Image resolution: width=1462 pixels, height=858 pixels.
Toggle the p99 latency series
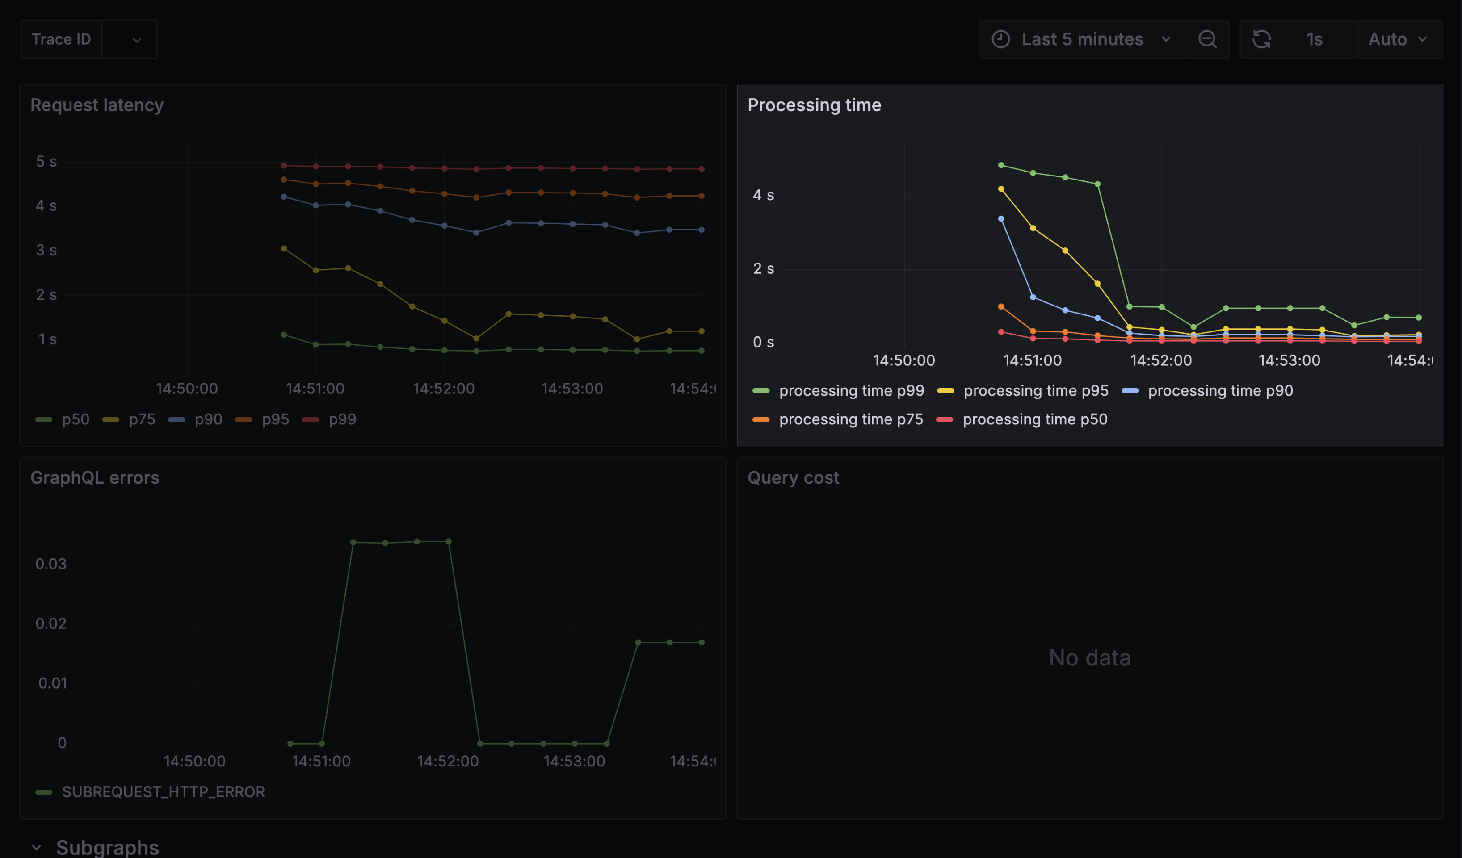[342, 419]
